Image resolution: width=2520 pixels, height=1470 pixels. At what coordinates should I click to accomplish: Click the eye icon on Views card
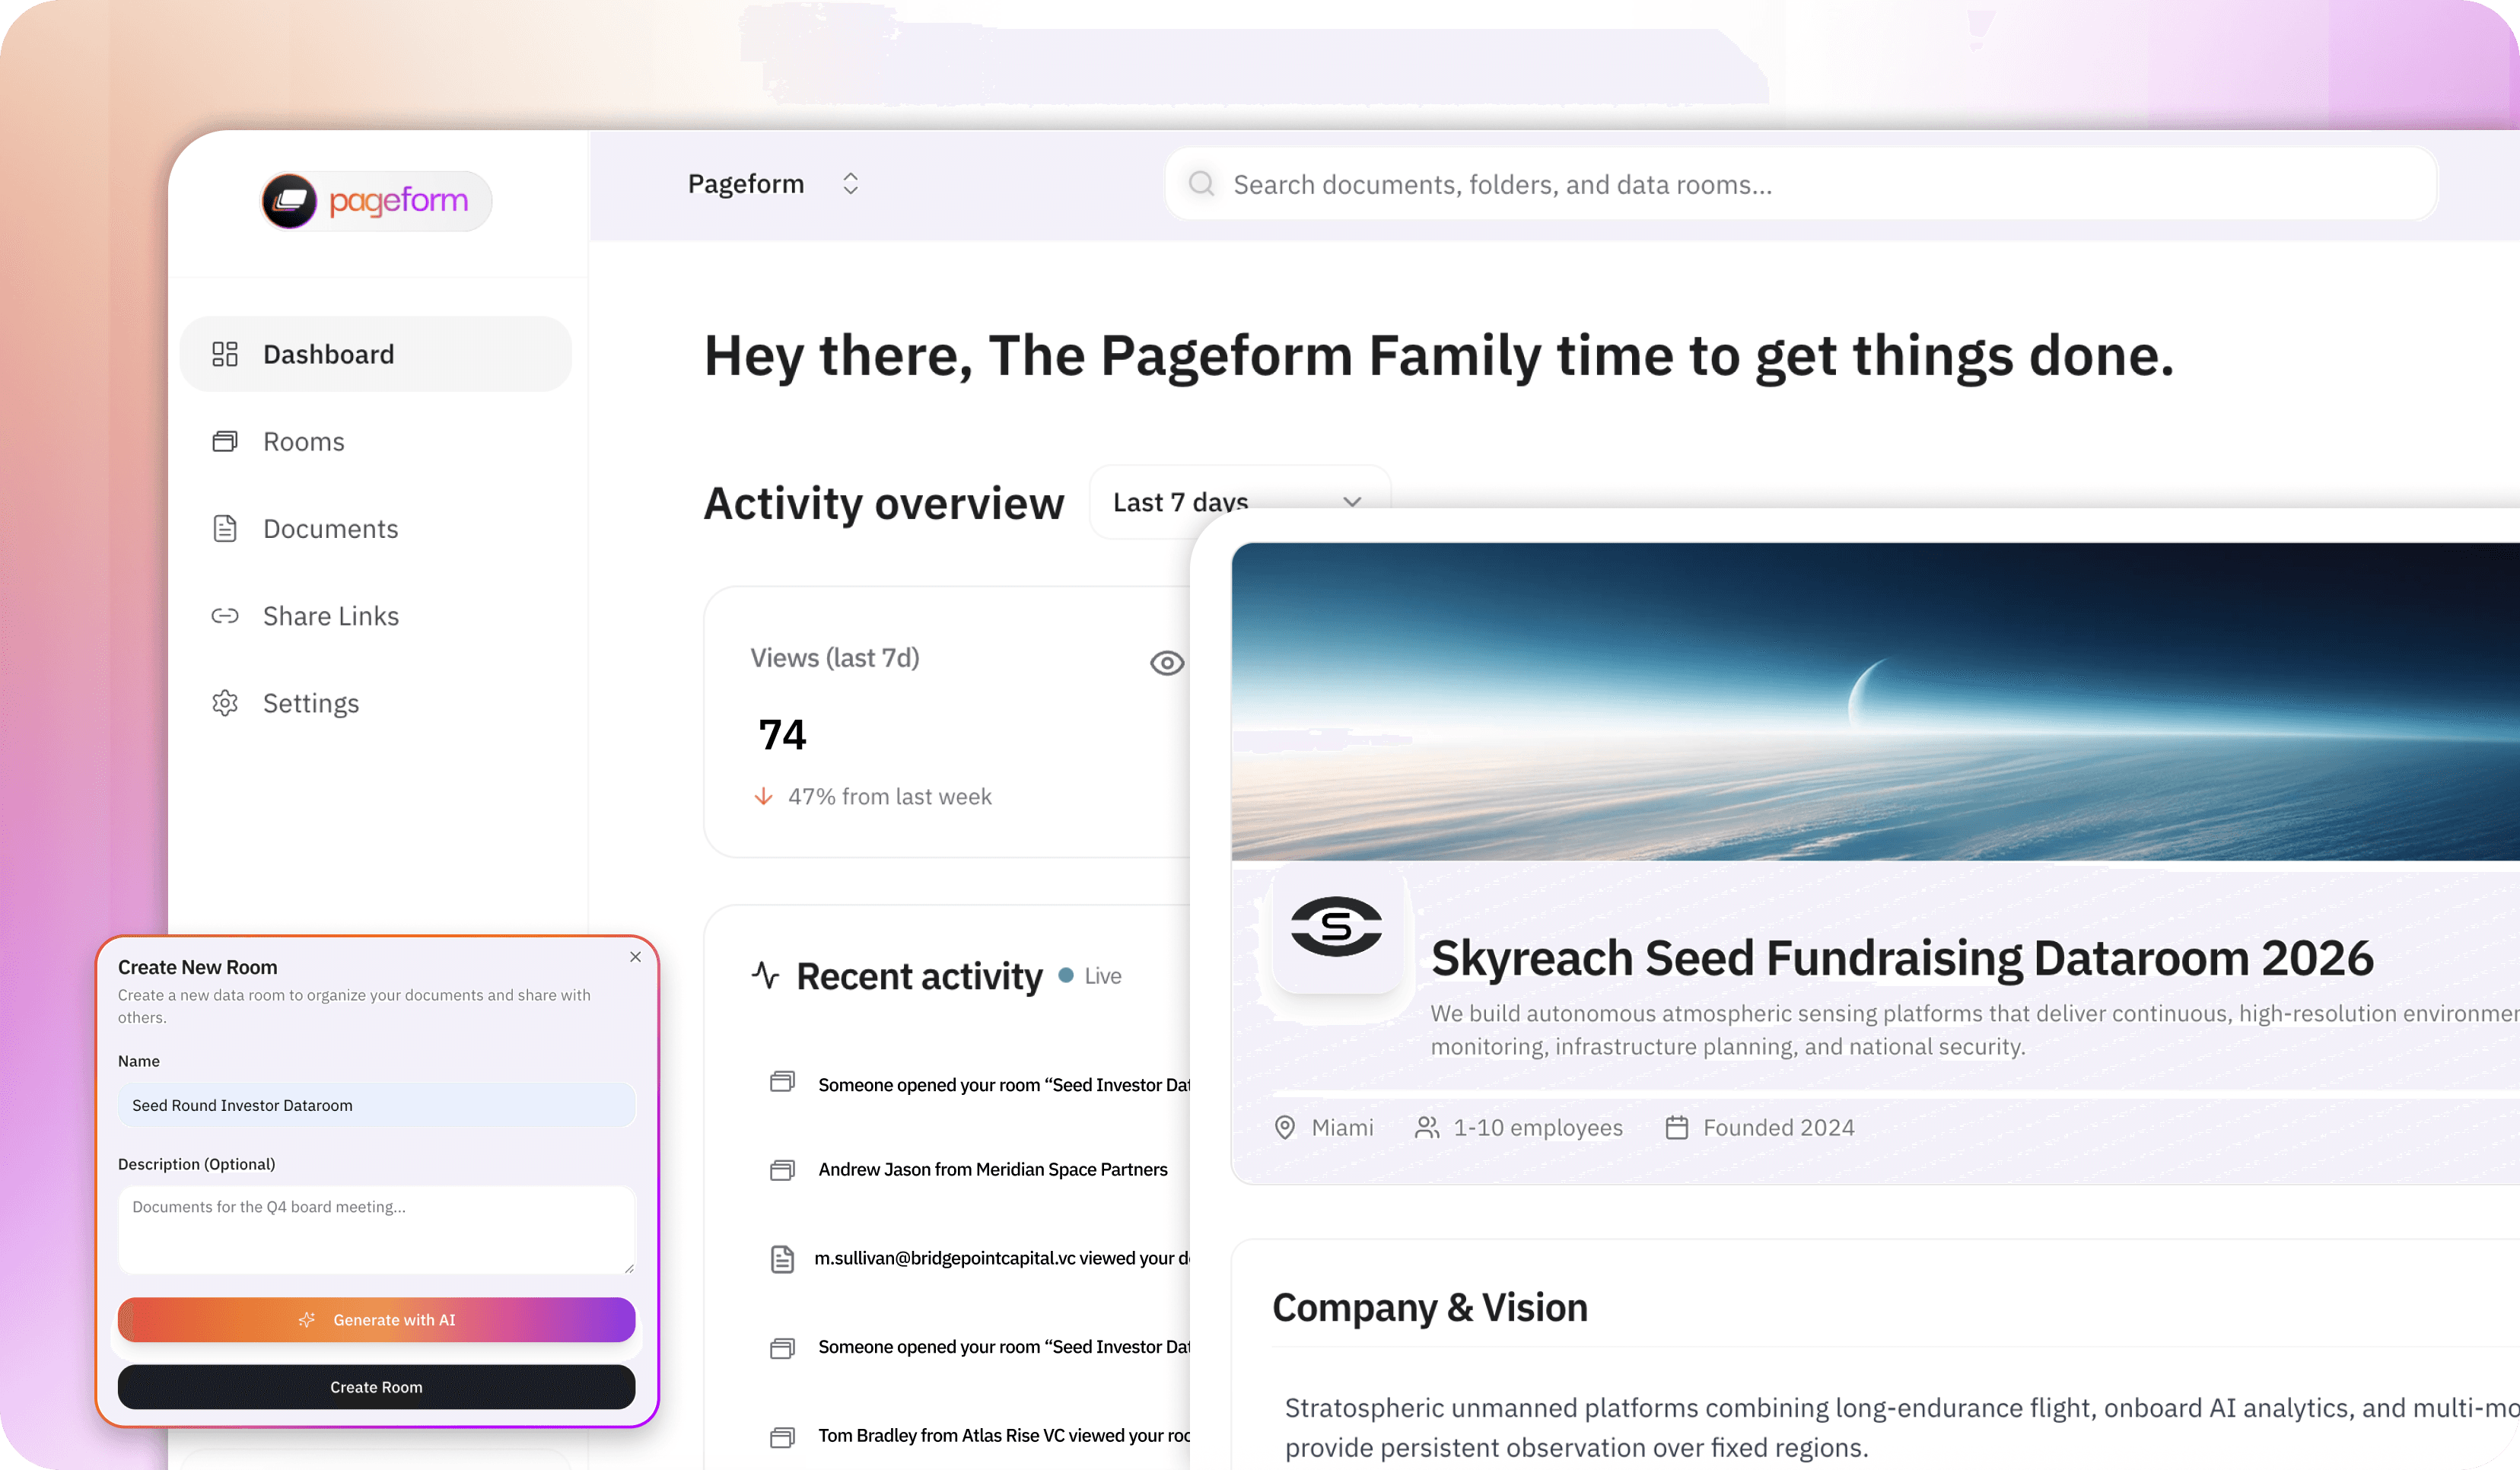coord(1166,663)
